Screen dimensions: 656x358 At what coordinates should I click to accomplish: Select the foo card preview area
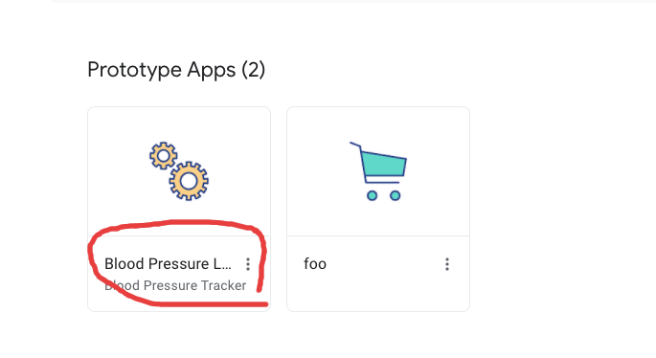pos(378,171)
